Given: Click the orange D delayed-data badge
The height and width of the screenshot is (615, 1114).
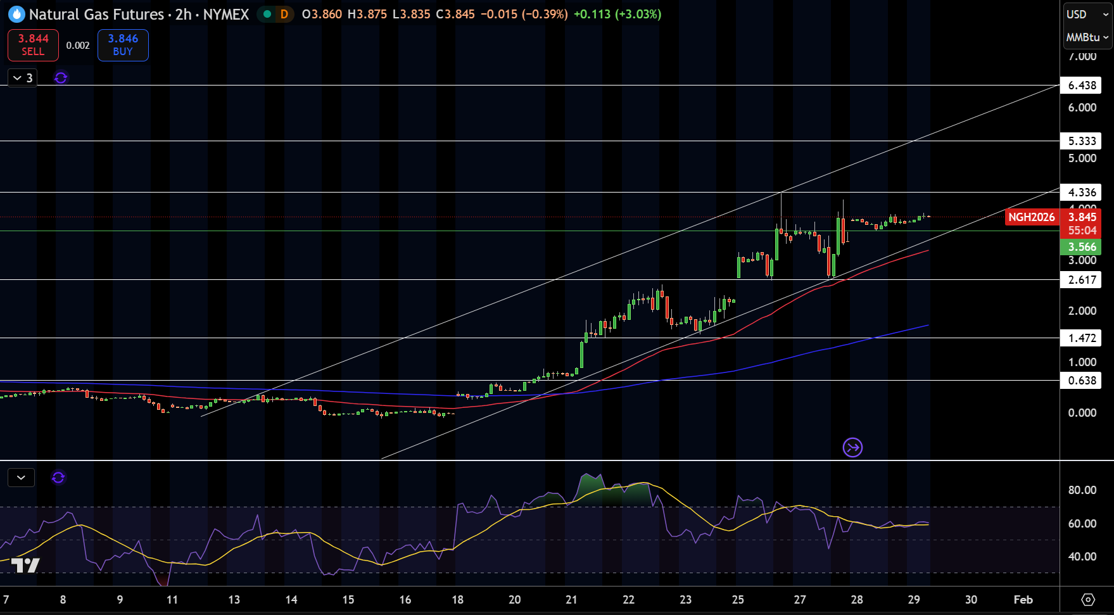Looking at the screenshot, I should 284,14.
